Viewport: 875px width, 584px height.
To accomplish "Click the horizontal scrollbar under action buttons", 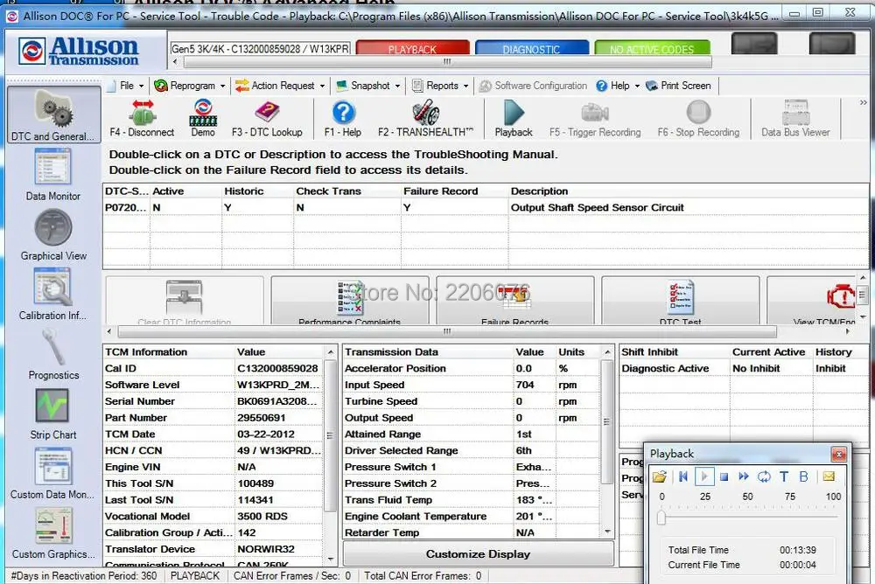I will 447,331.
